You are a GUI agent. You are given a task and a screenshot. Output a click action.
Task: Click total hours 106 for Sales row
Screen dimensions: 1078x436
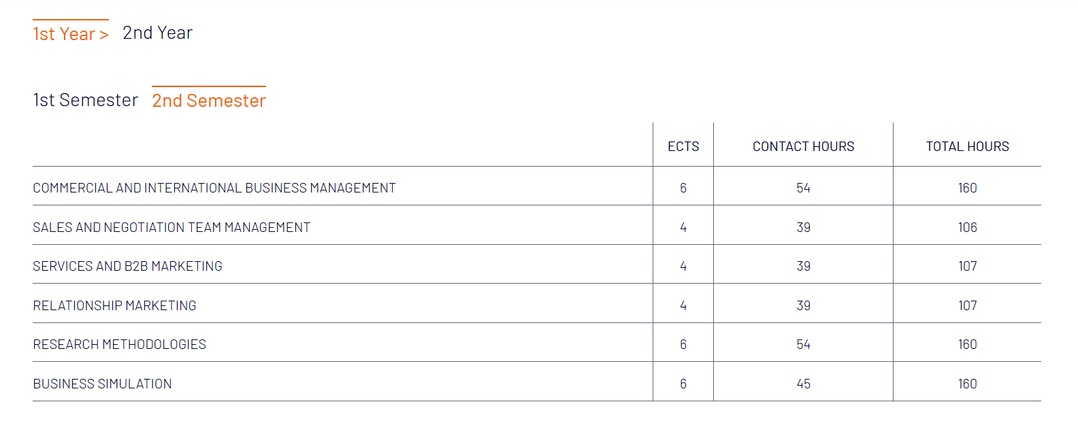tap(967, 227)
